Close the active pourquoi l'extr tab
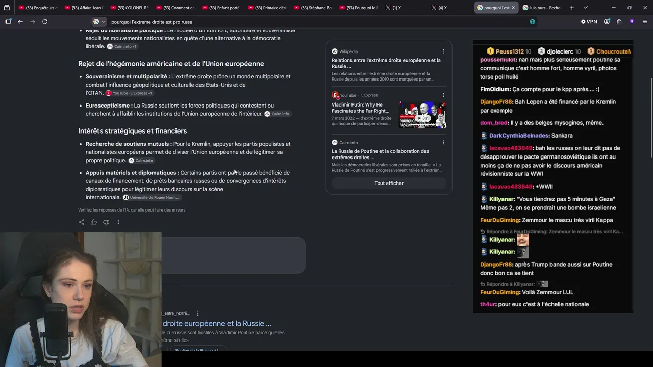This screenshot has width=653, height=367. (513, 8)
